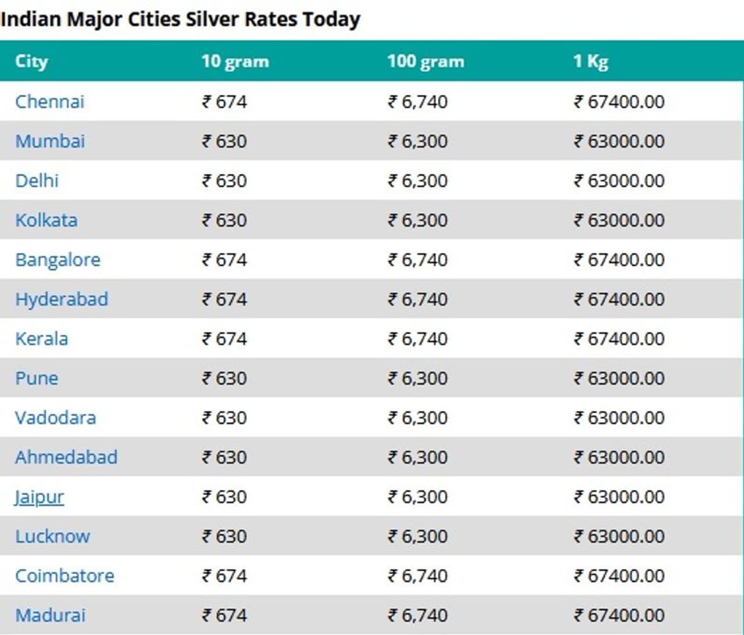Click the Hyderabad link
This screenshot has width=744, height=635.
coord(62,299)
